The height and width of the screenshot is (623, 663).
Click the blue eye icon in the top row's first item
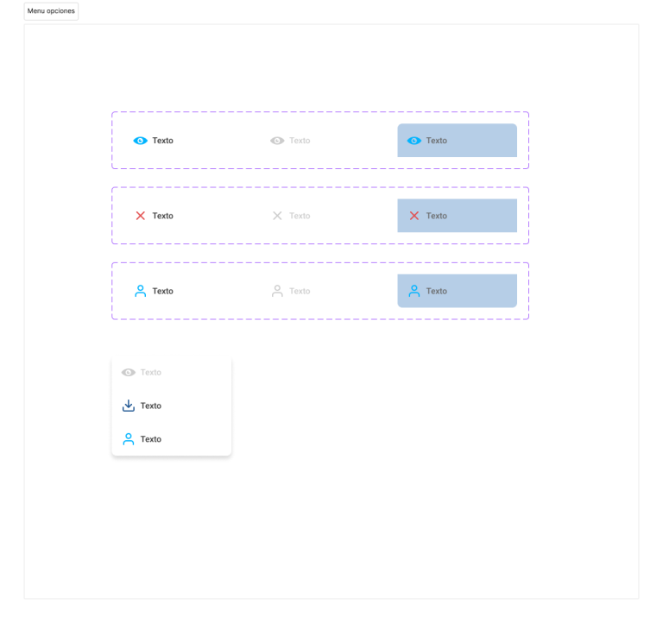(140, 141)
